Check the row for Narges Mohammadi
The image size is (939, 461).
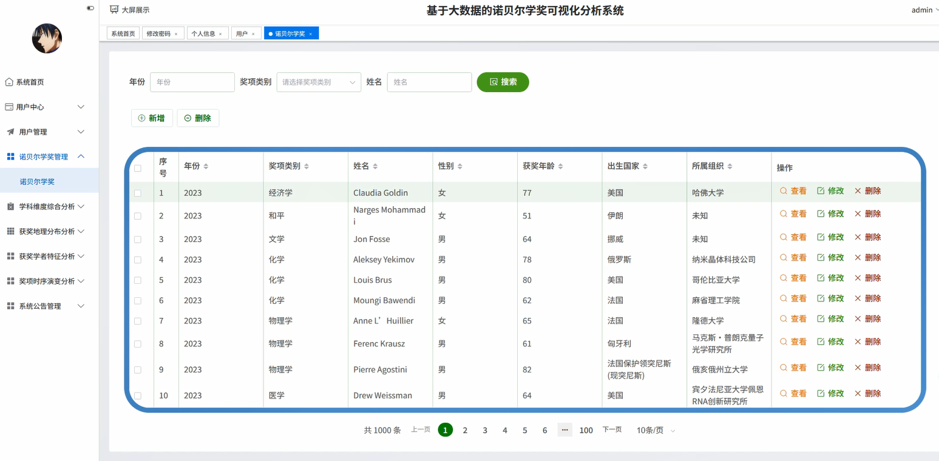click(138, 216)
